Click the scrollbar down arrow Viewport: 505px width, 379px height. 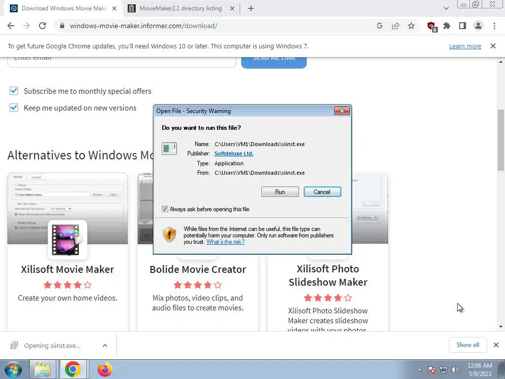[501, 327]
